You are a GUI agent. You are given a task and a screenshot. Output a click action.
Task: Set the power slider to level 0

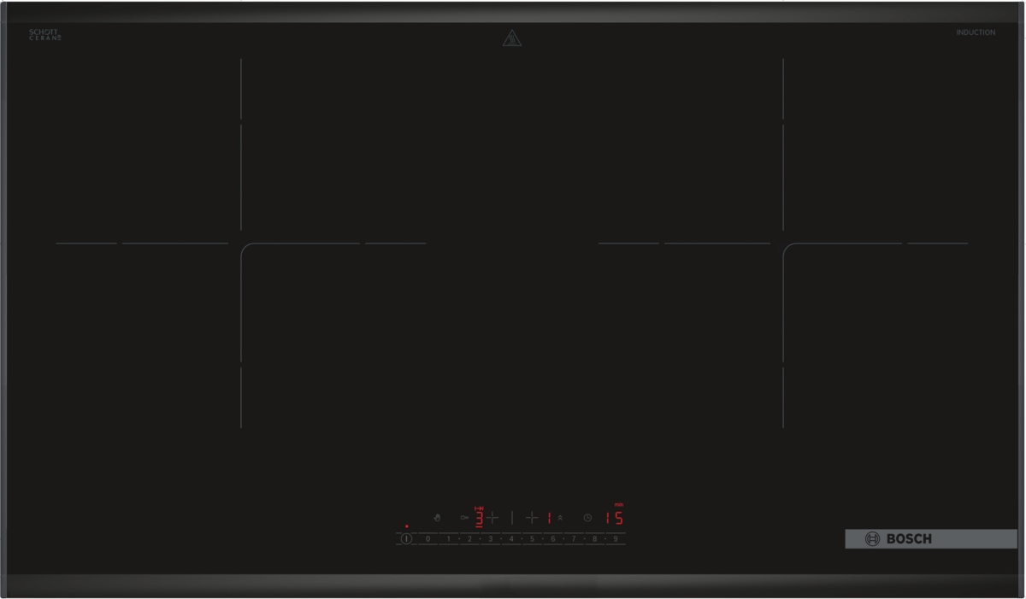pos(427,539)
